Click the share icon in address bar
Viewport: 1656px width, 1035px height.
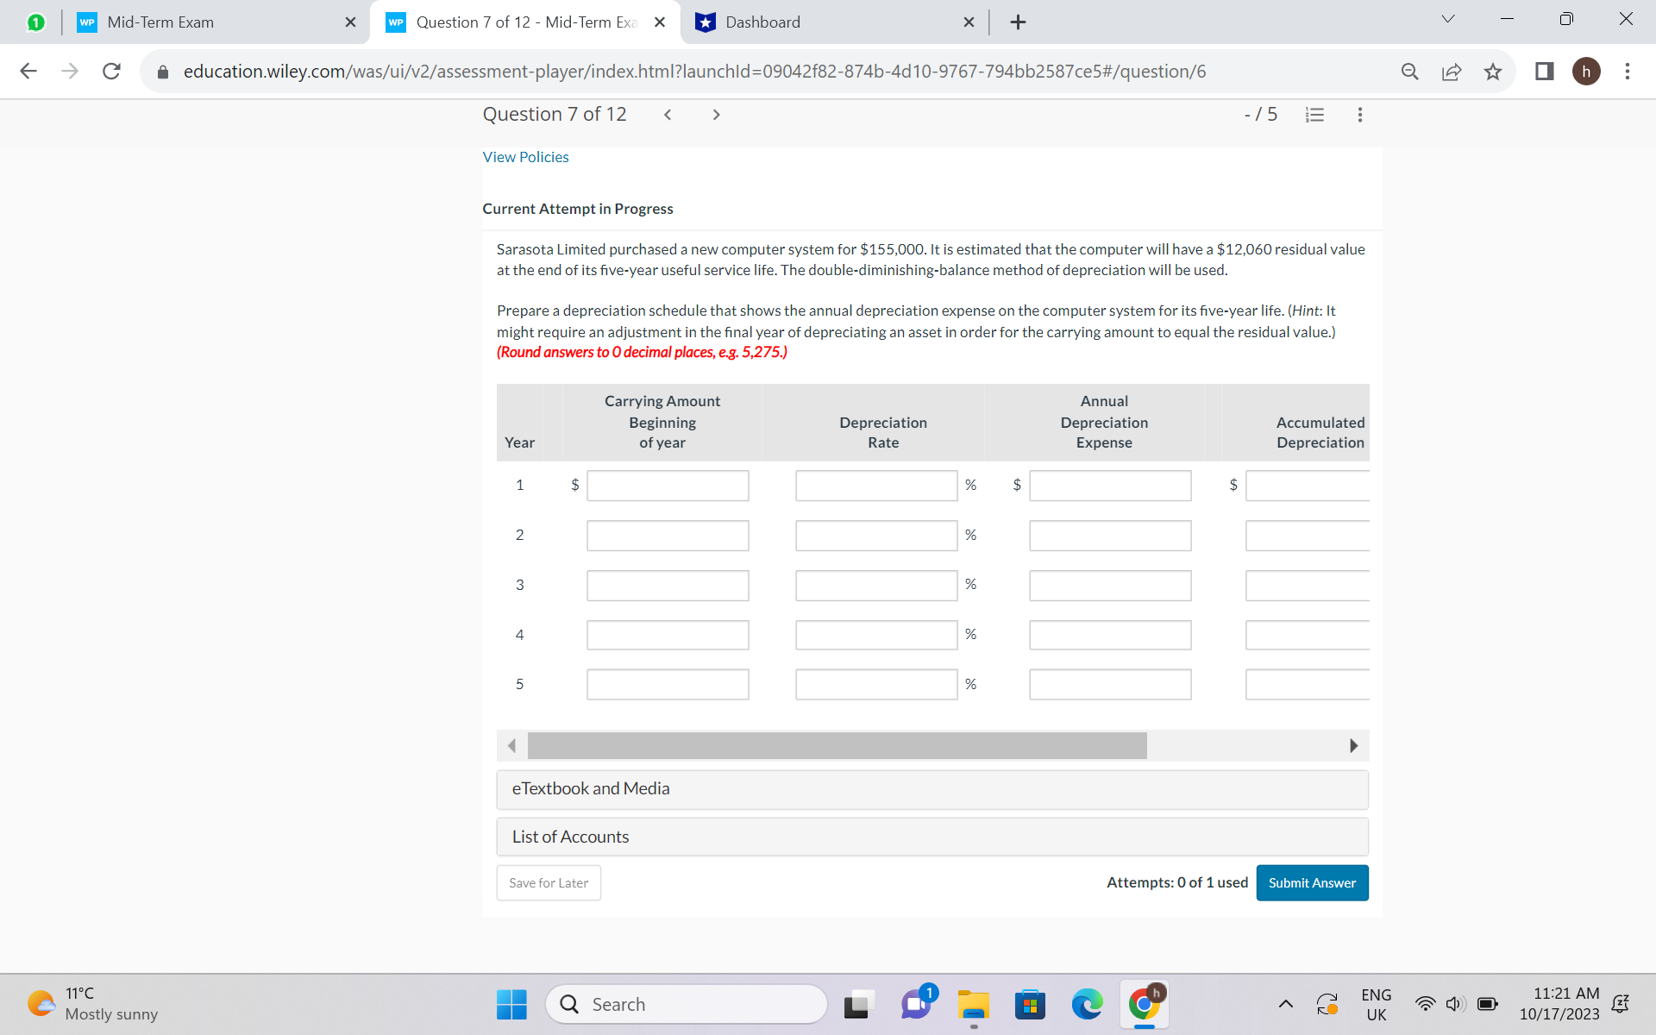(x=1452, y=72)
